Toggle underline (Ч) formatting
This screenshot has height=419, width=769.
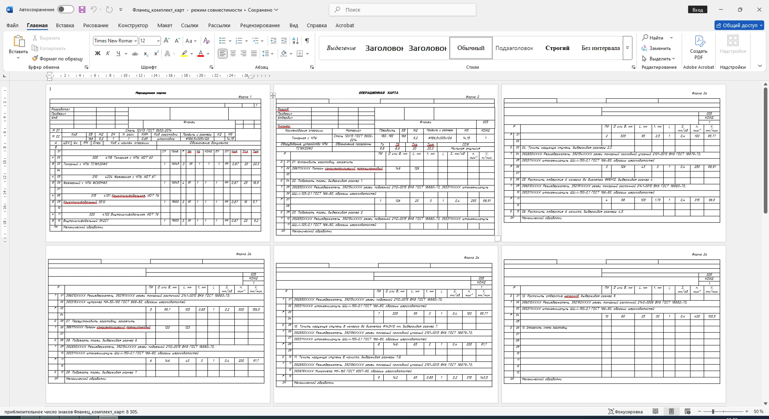[118, 54]
